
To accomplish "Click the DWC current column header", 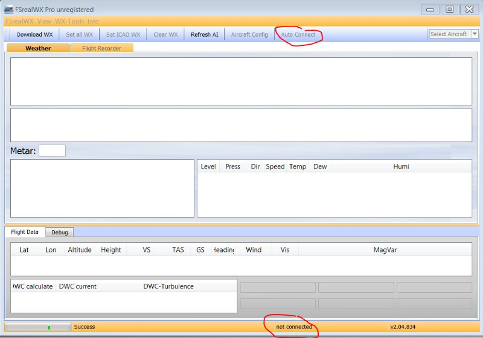I will pos(78,286).
